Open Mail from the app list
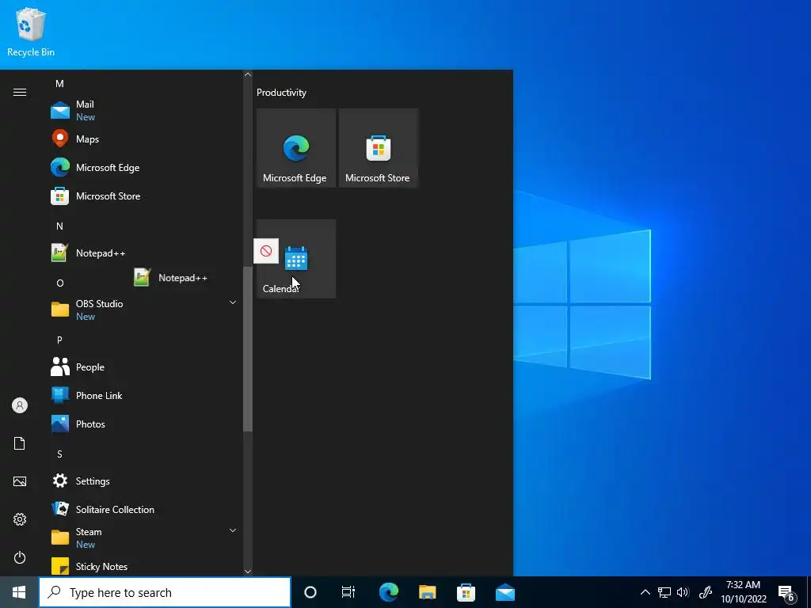Image resolution: width=811 pixels, height=608 pixels. [144, 110]
